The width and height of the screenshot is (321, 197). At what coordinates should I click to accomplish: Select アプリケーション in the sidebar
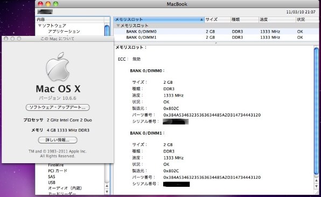[64, 31]
